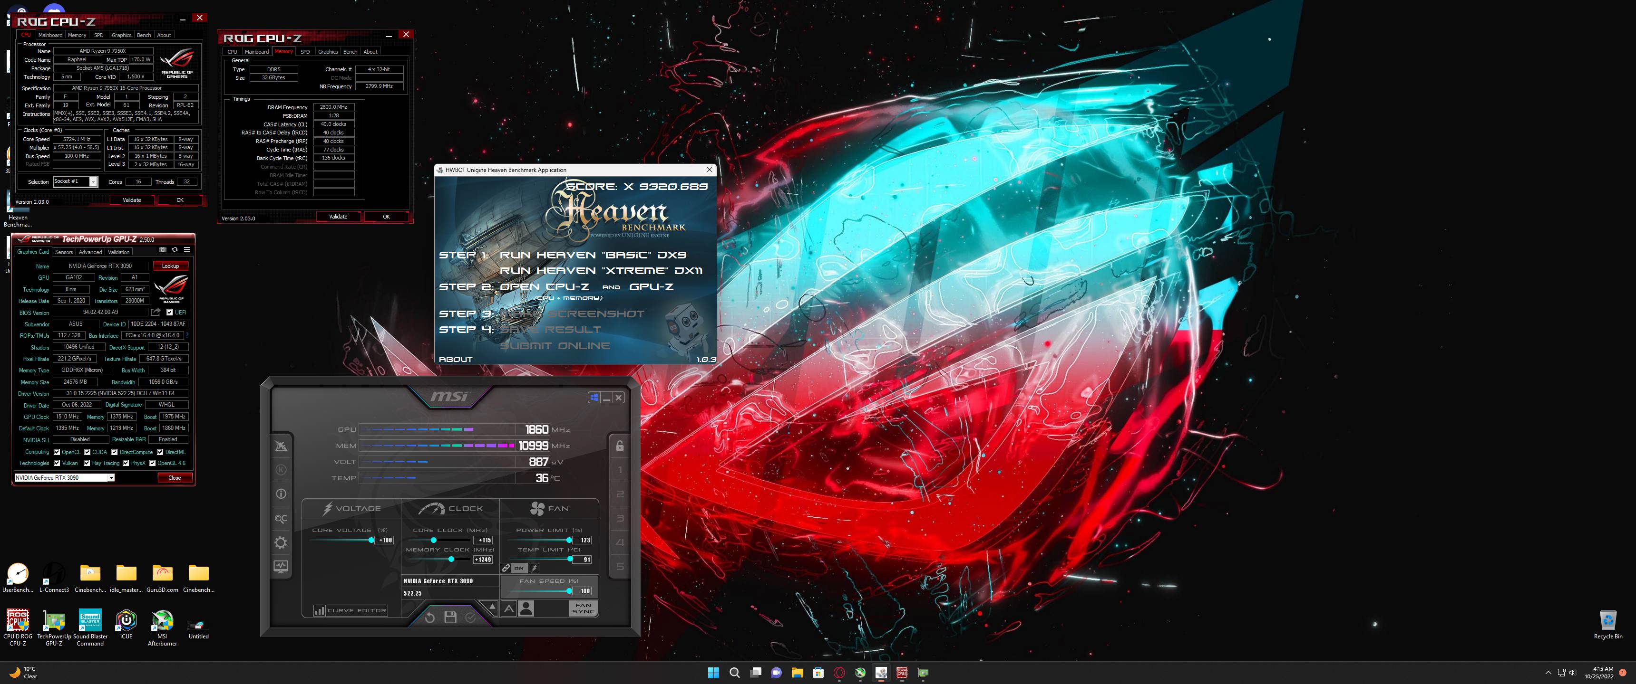1636x684 pixels.
Task: Click OK in the CPU-Z CPU window
Action: [180, 200]
